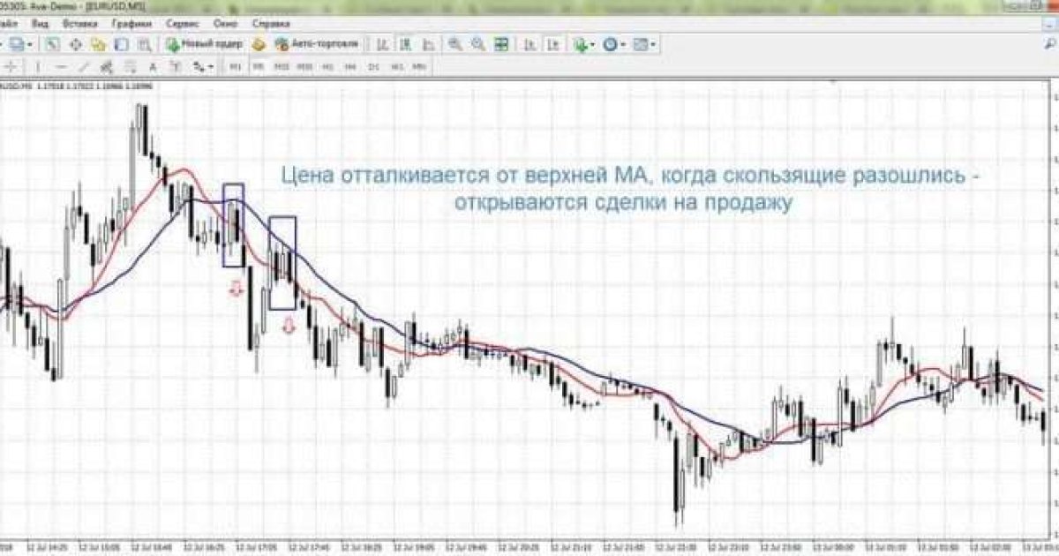
Task: Select the text "A" tool
Action: pos(153,67)
